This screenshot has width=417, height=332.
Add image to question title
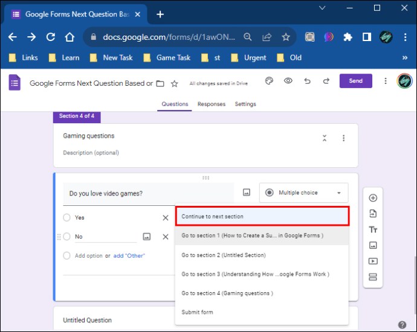point(247,193)
